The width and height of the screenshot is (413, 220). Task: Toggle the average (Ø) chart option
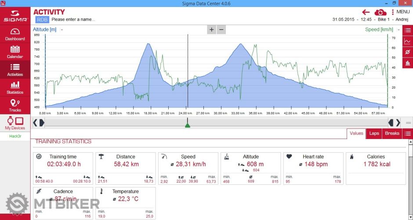pyautogui.click(x=408, y=52)
